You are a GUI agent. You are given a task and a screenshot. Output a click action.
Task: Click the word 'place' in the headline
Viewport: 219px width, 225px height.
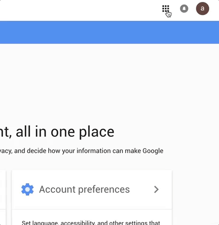pos(96,132)
